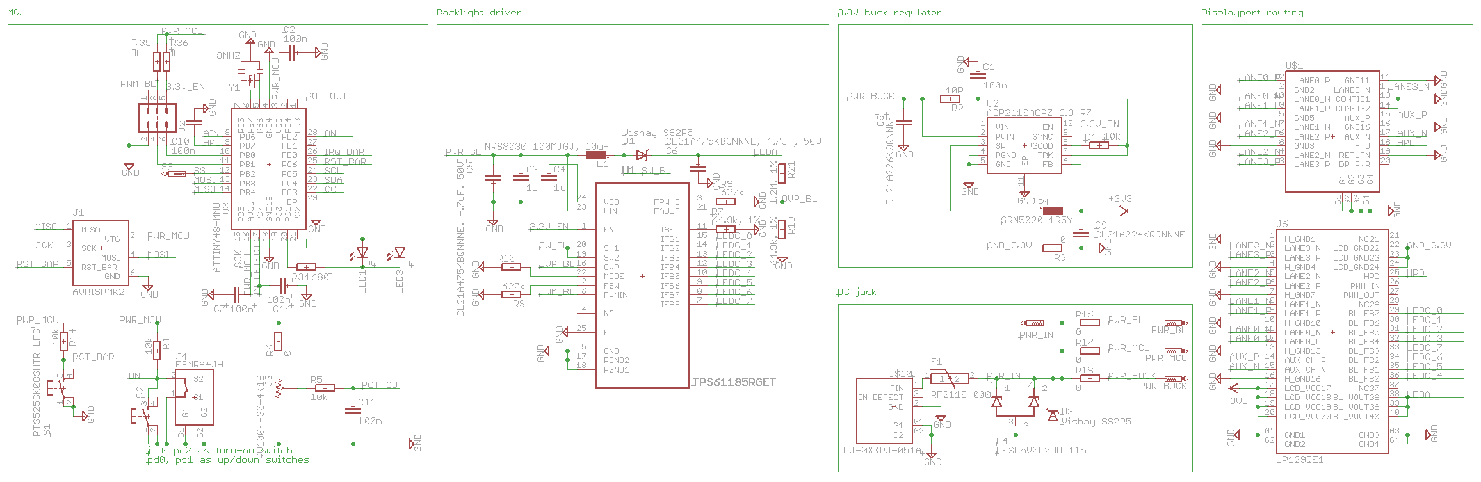Viewport: 1481px width, 482px height.
Task: Select capacitor C2 near PWR_MCU
Action: tap(292, 53)
